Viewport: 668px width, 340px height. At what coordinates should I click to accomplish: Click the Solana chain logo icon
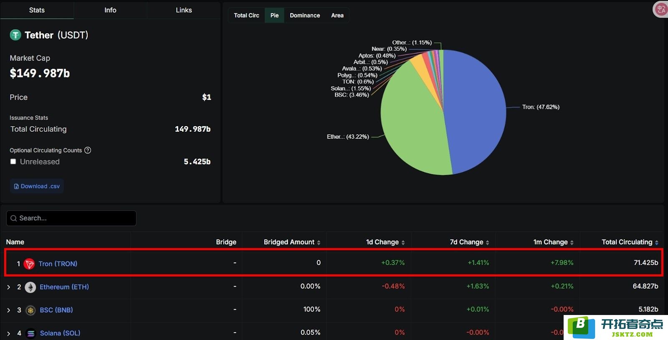[x=31, y=333]
